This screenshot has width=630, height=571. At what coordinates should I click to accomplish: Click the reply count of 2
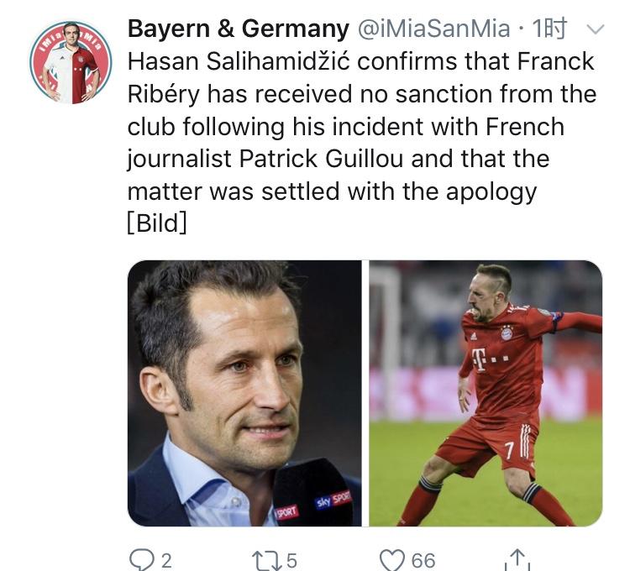(165, 560)
